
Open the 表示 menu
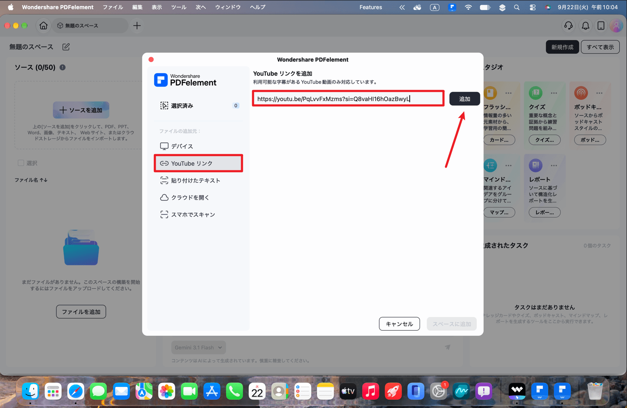click(157, 7)
